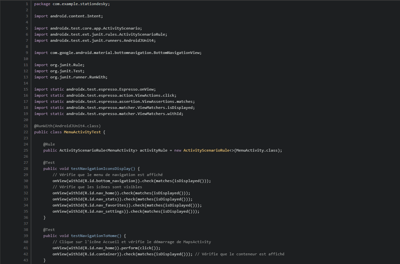Screen dimensions: 400x264
Task: Click the ViewActions.click static import
Action: (105, 95)
